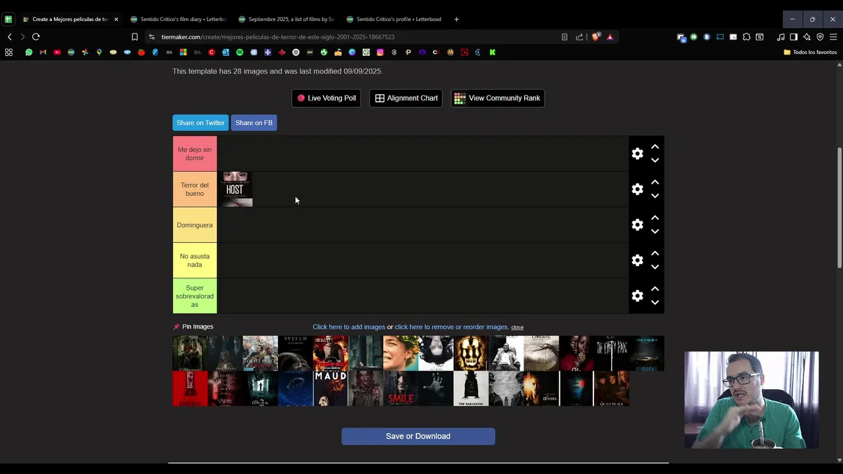Move 'Terror del bueno' tier down

tap(655, 196)
